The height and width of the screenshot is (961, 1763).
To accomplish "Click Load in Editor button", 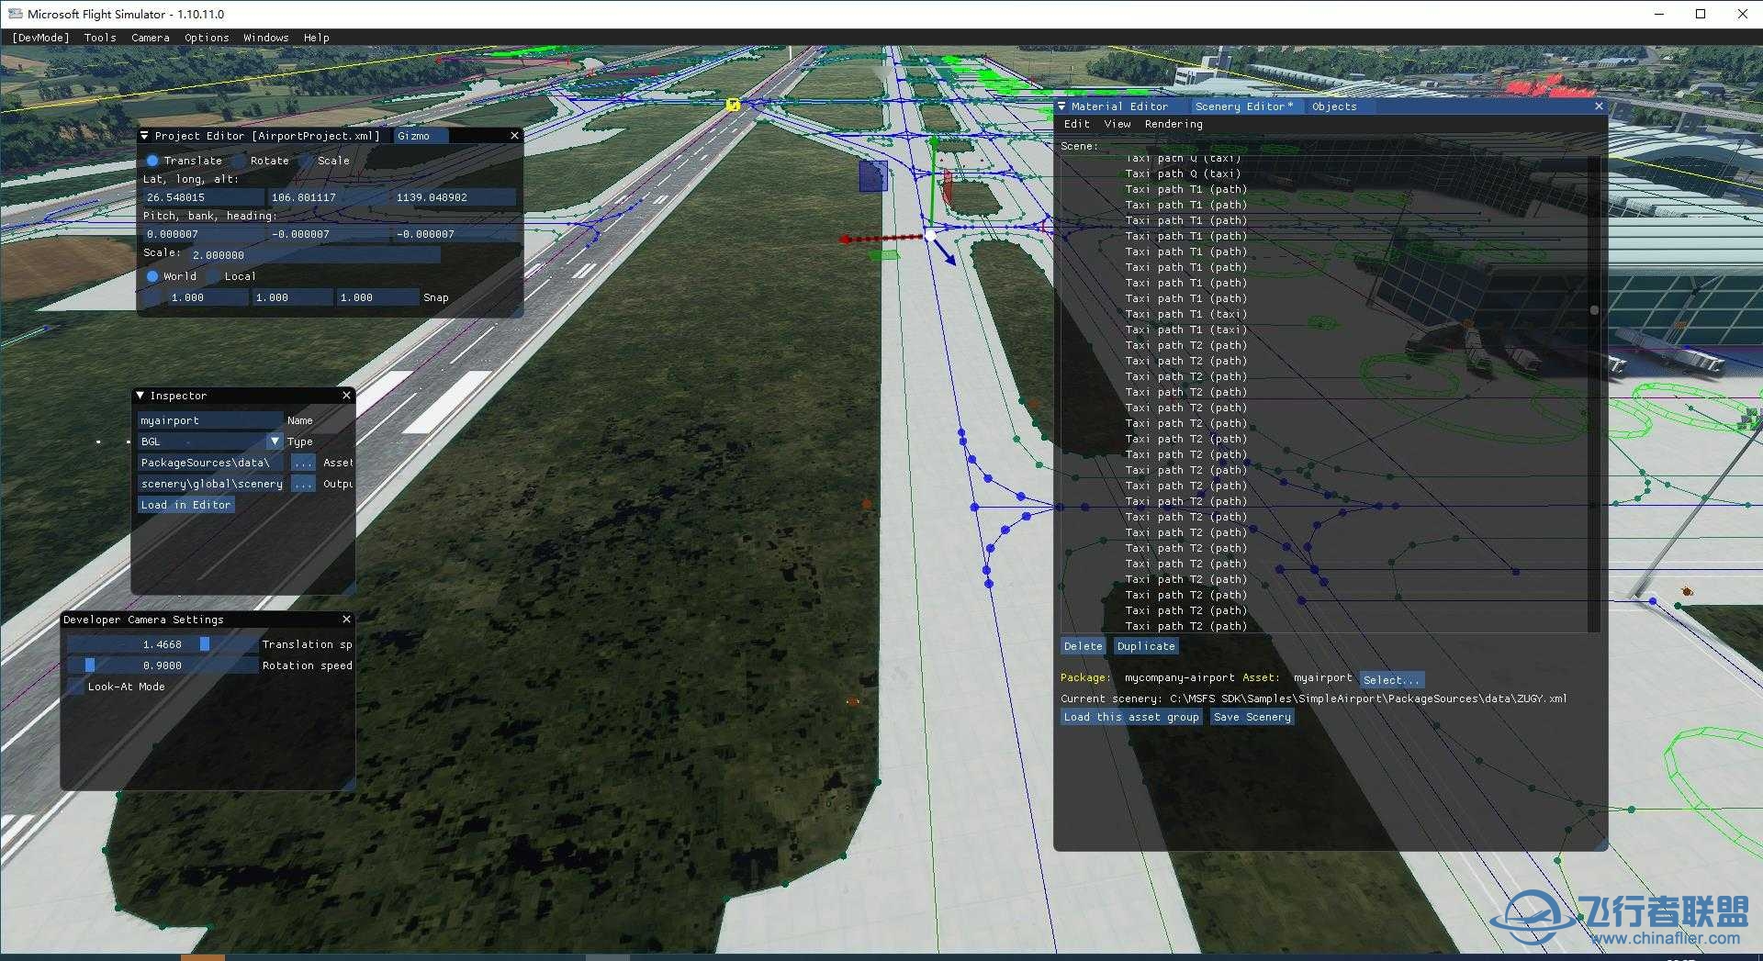I will 186,505.
